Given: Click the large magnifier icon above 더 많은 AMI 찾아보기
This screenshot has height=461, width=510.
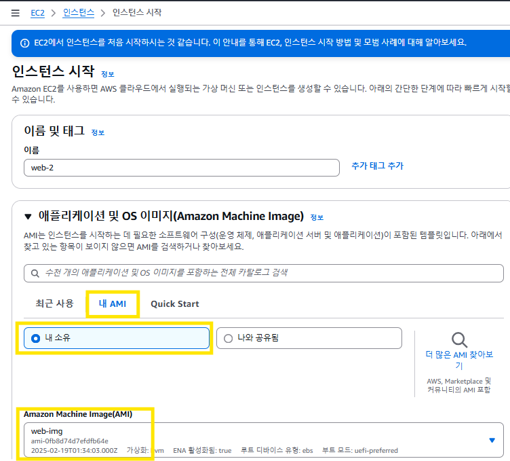Looking at the screenshot, I should (x=459, y=340).
